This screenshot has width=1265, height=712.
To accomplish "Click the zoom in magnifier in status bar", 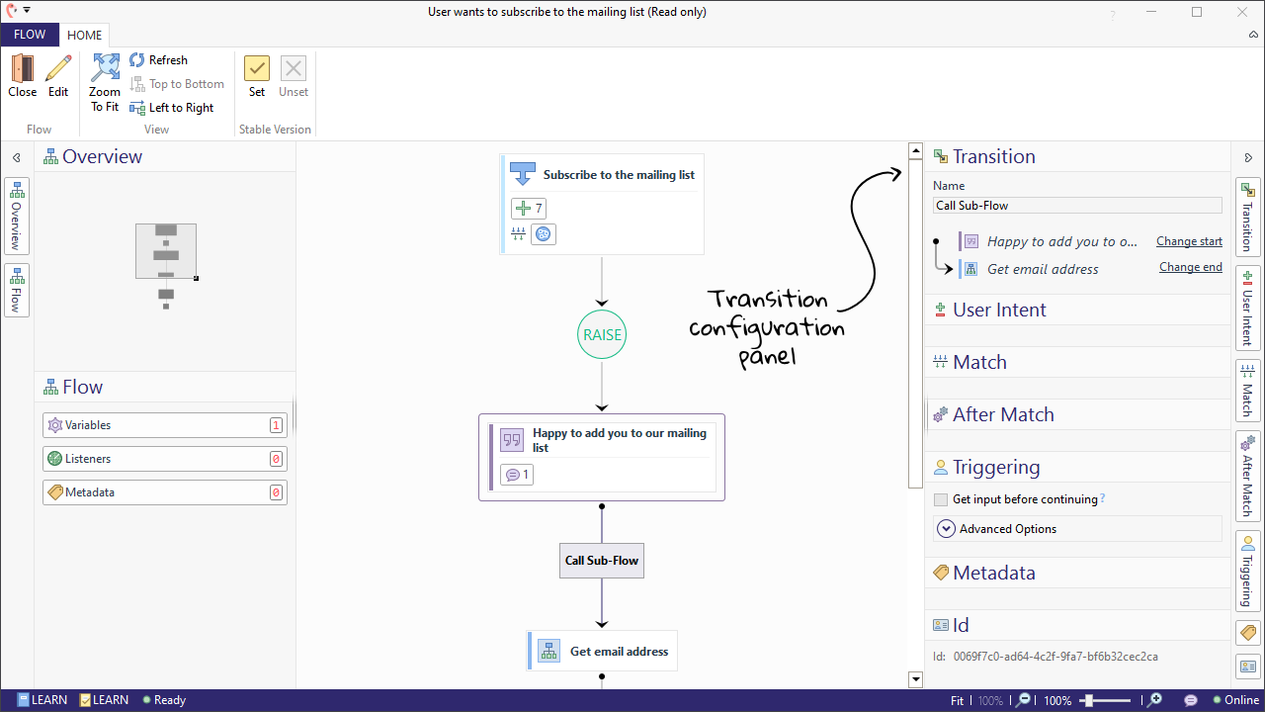I will [1153, 700].
